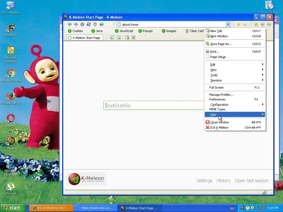Click the K-Meleon logo on start page
Screen dimensions: 283x212
[x=86, y=179]
